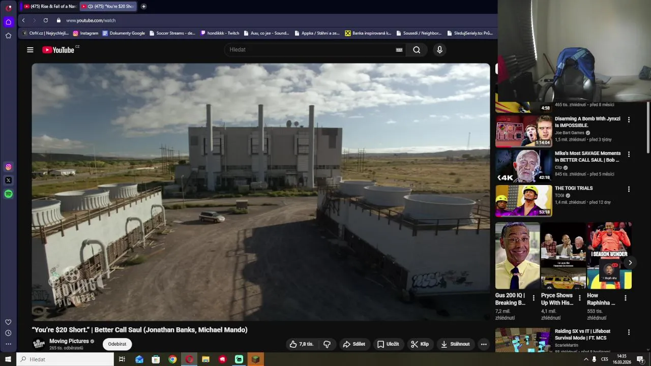Reload the page with the refresh icon
This screenshot has height=366, width=651.
pos(46,20)
